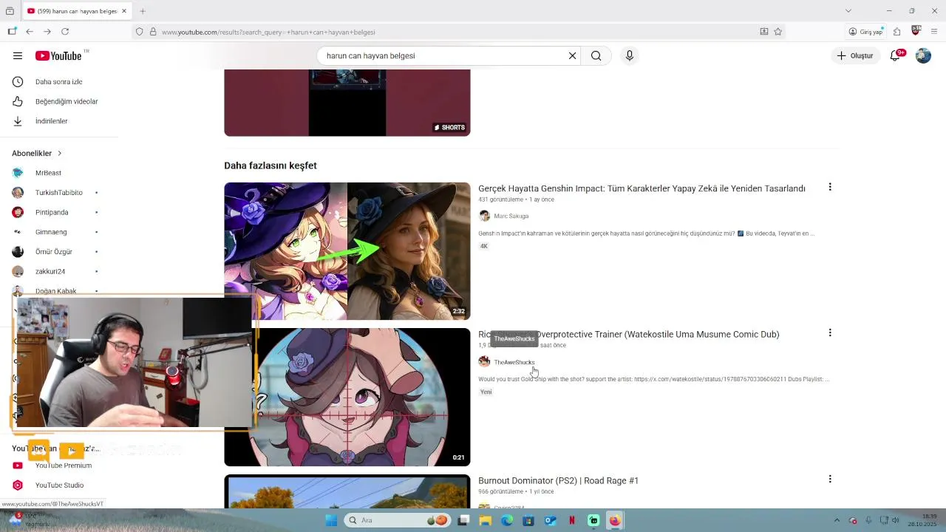
Task: Open Beğendiğim videolar in the sidebar
Action: tap(59, 101)
